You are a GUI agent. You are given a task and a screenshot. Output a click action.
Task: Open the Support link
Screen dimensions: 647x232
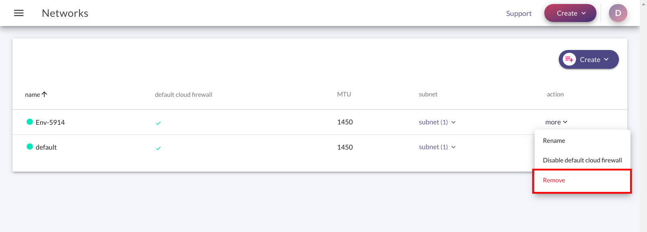coord(519,13)
